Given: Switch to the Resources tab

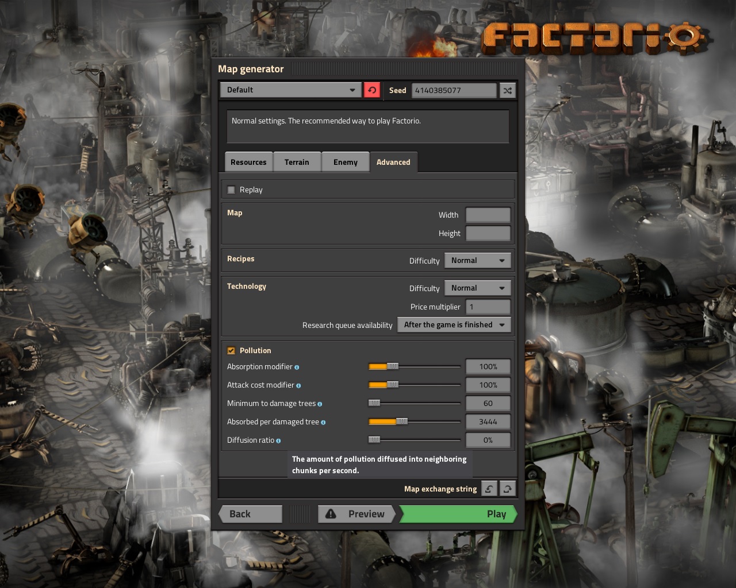Looking at the screenshot, I should coord(248,163).
